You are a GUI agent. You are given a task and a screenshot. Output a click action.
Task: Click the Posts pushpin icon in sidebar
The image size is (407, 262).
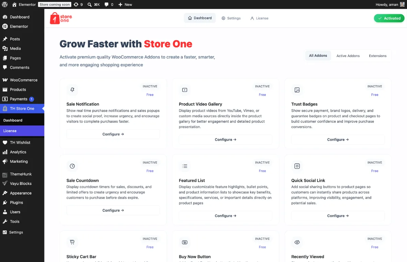pos(5,39)
